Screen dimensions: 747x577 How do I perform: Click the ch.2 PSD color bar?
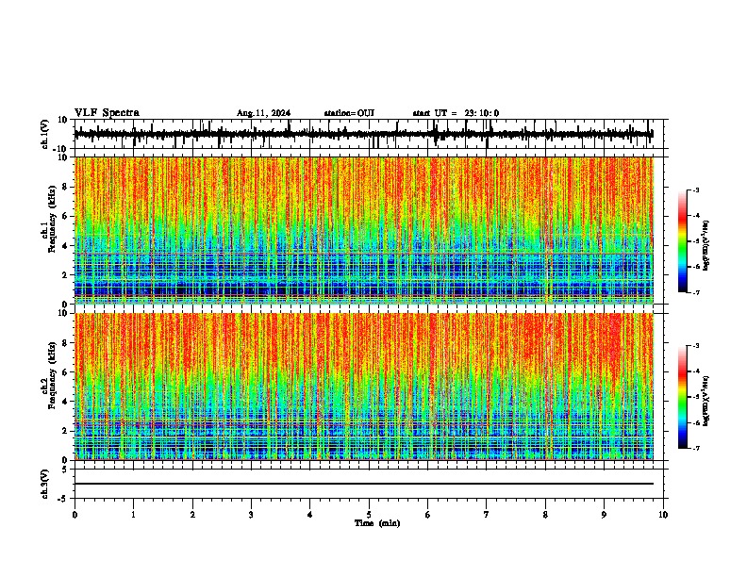(x=683, y=397)
